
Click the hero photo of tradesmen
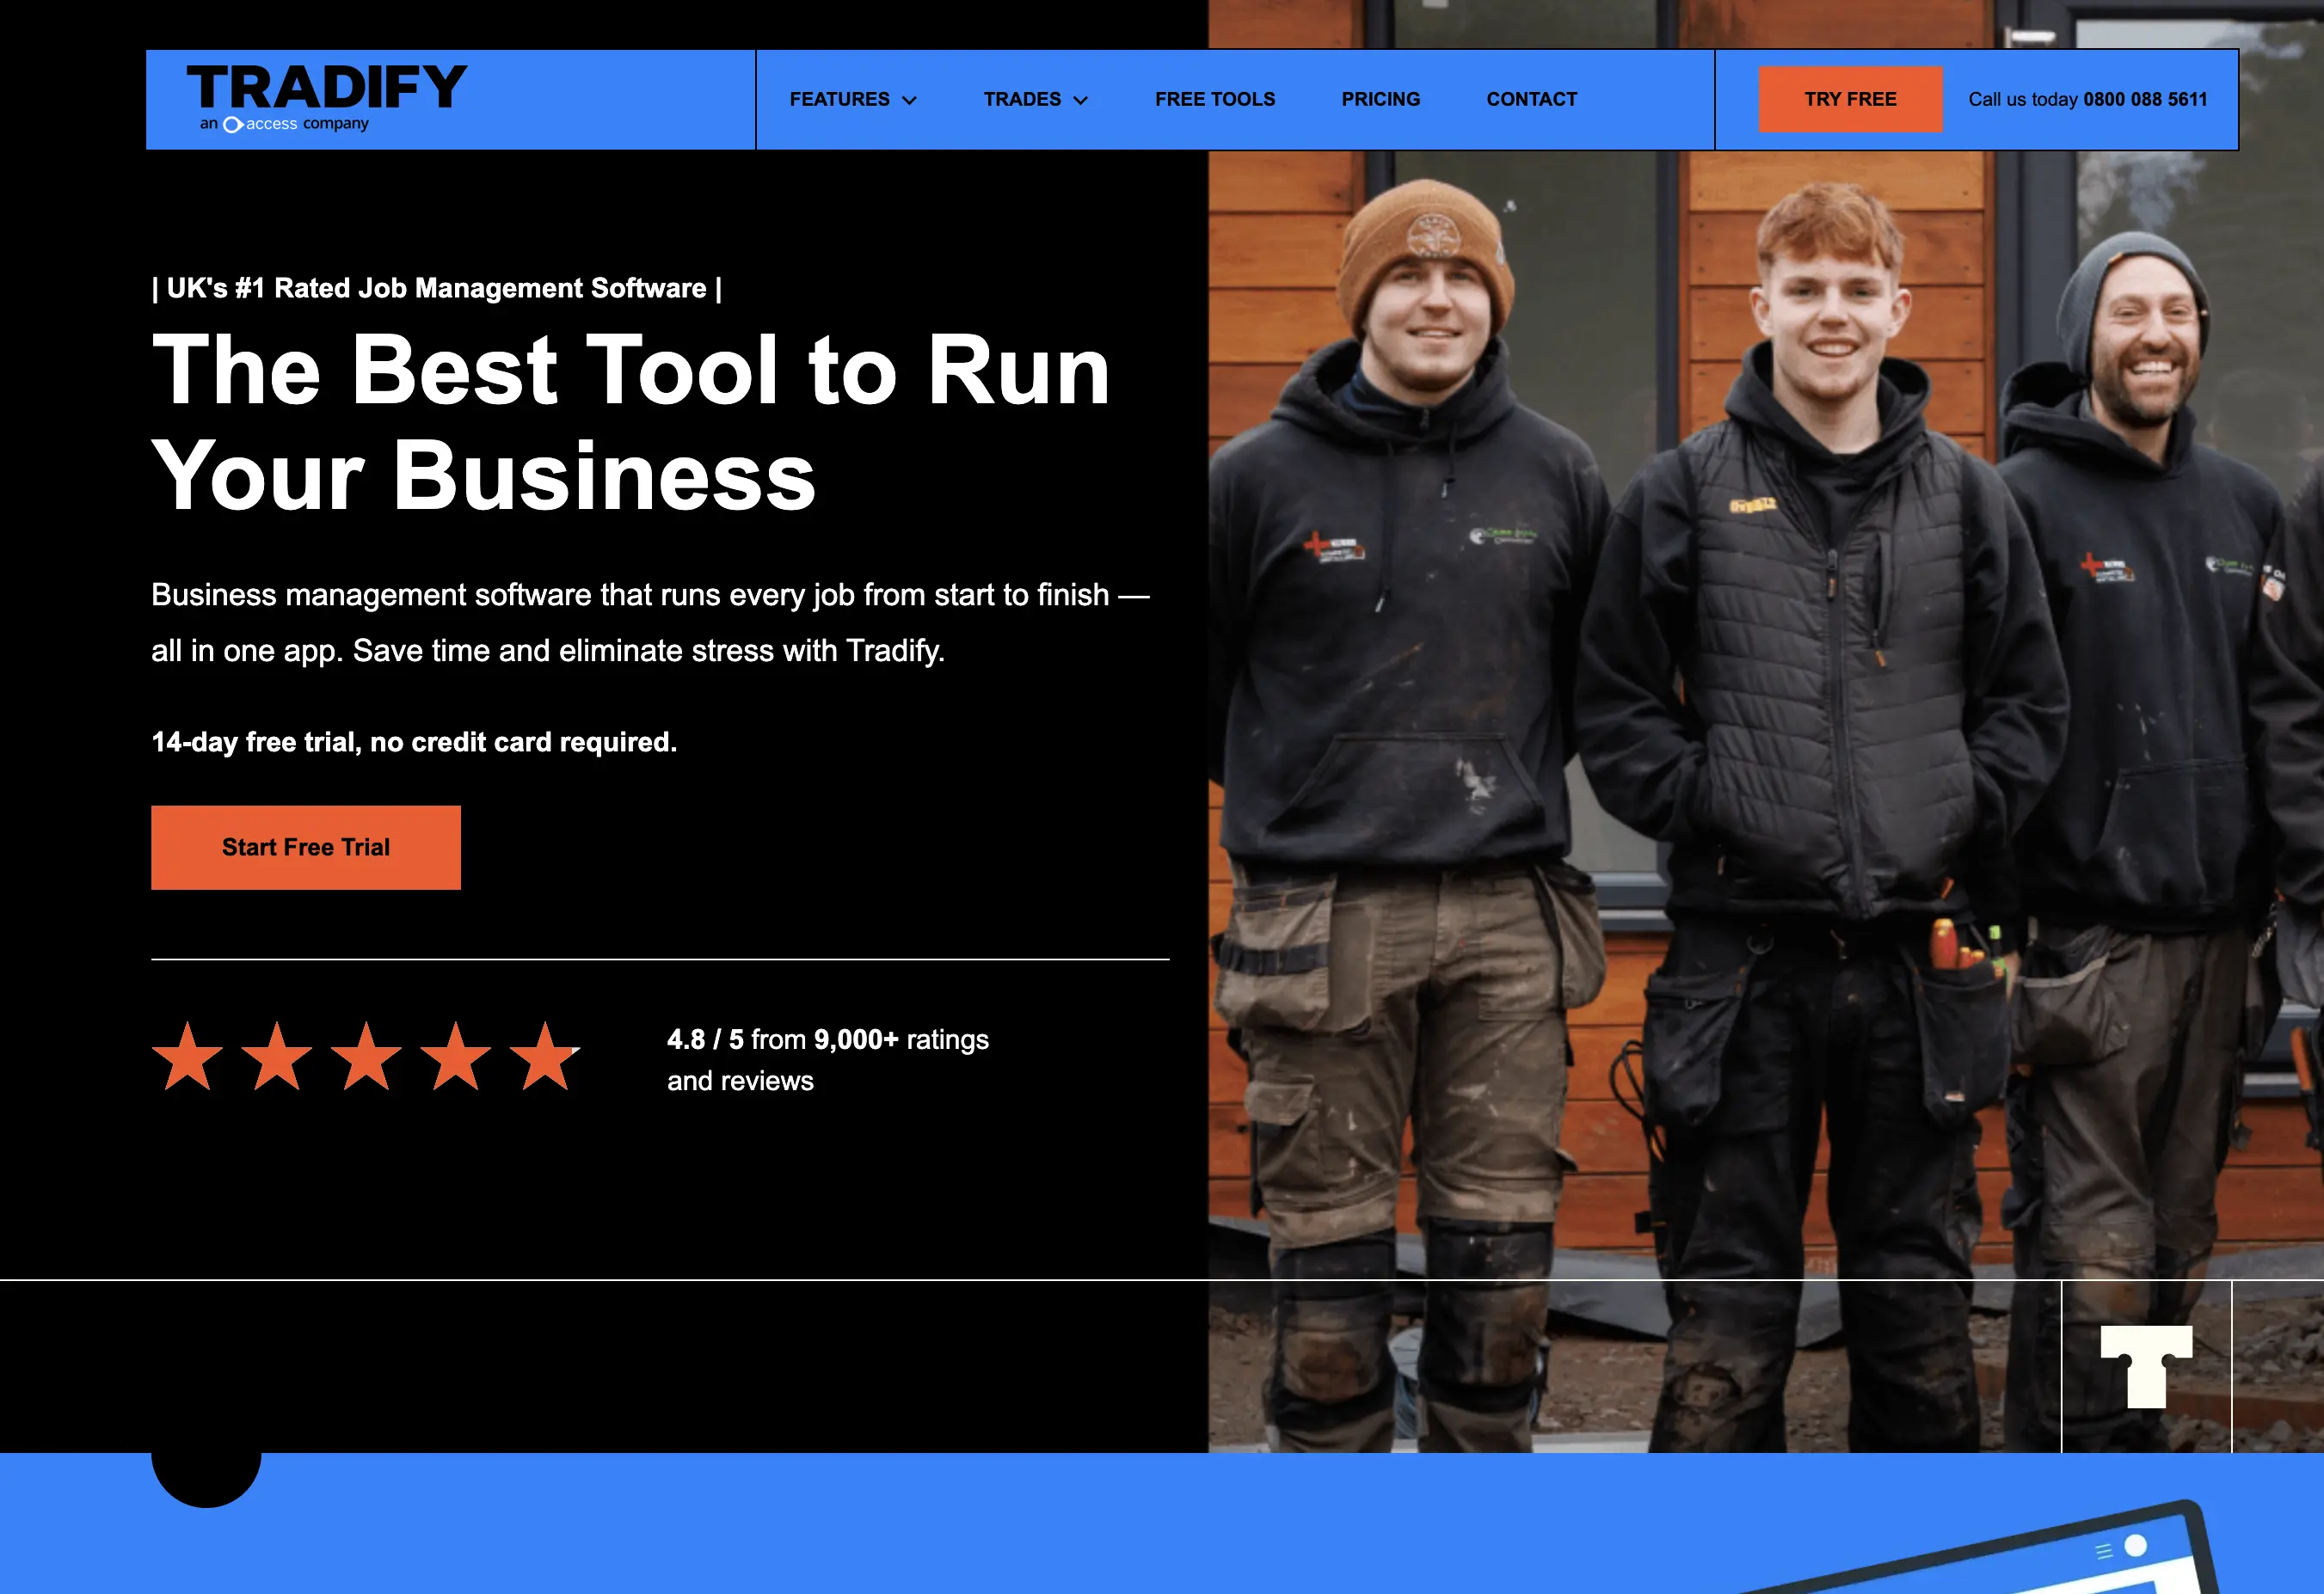point(1765,726)
